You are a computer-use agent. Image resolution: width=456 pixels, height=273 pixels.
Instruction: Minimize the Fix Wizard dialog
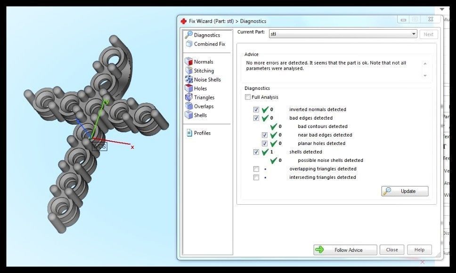(x=403, y=19)
